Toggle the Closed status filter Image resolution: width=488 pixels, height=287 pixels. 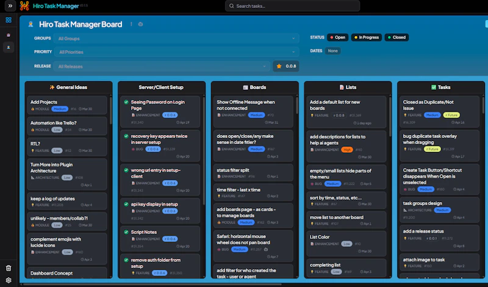tap(396, 37)
